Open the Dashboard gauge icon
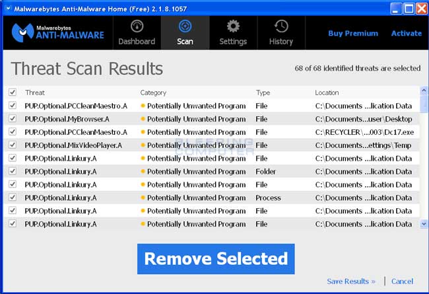The image size is (429, 294). [x=137, y=26]
